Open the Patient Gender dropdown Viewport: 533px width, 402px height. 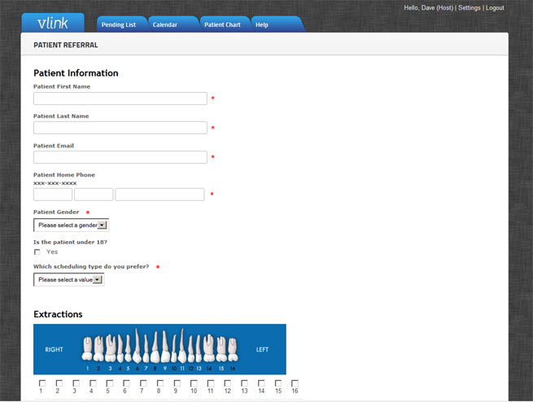(x=71, y=225)
